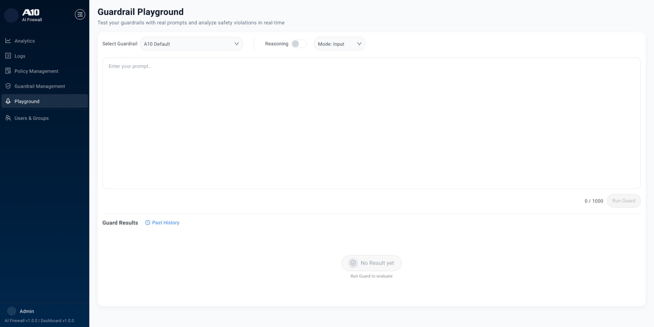Click the Playground rocket icon
Viewport: 654px width, 327px height.
click(x=8, y=101)
